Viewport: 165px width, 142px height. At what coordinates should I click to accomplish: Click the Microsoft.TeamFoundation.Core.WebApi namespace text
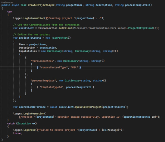pos(100,28)
